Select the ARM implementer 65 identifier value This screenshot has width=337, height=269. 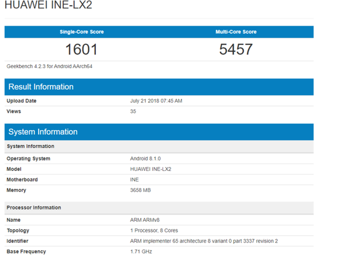pos(204,241)
